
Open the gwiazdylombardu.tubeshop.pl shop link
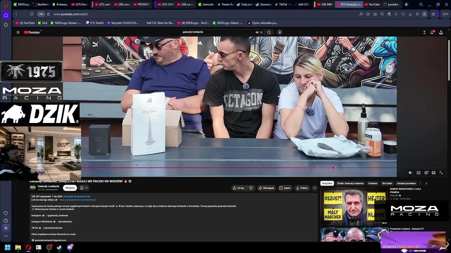[78, 200]
